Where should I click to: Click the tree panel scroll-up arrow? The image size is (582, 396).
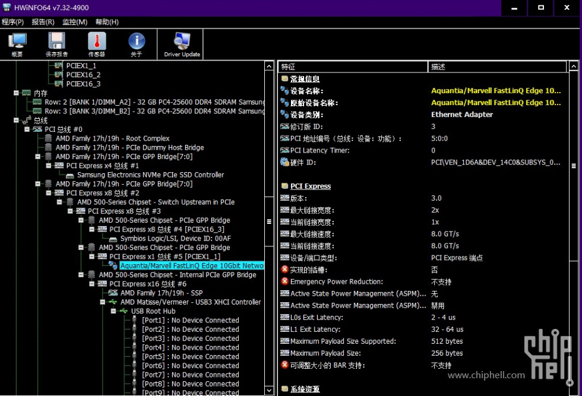coord(269,66)
